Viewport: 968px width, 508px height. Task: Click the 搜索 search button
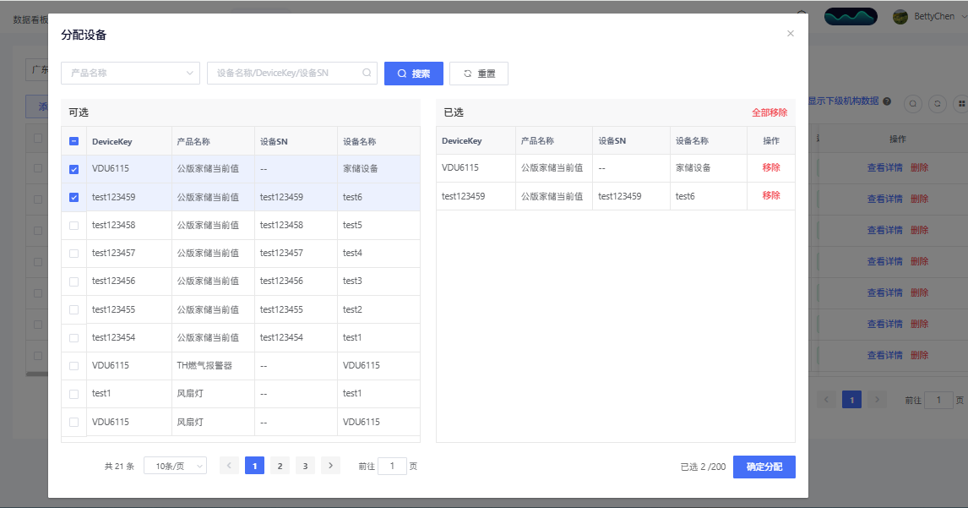point(414,74)
